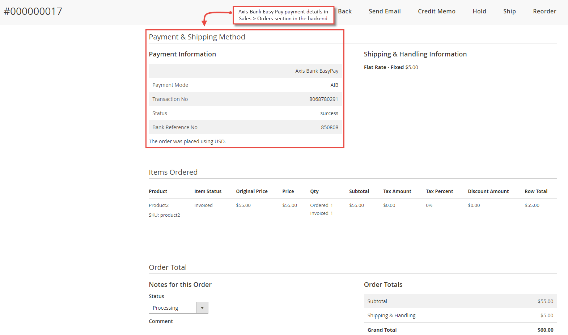This screenshot has height=335, width=568.
Task: Click the Grand Total amount $60.00
Action: [546, 330]
